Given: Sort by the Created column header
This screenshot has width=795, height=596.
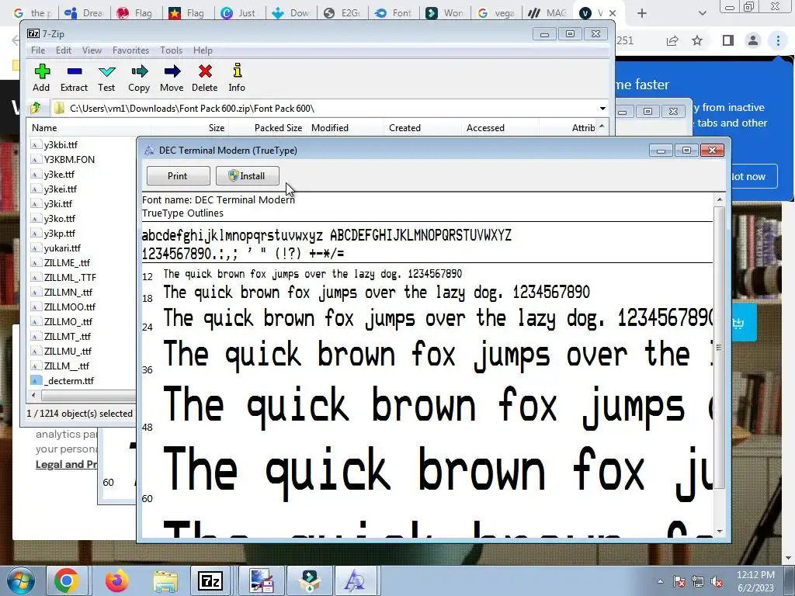Looking at the screenshot, I should tap(423, 128).
